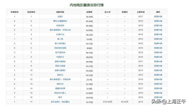The height and width of the screenshot is (107, 189).
Task: Select the 56.39亿 box office value
Action: coord(89,17)
